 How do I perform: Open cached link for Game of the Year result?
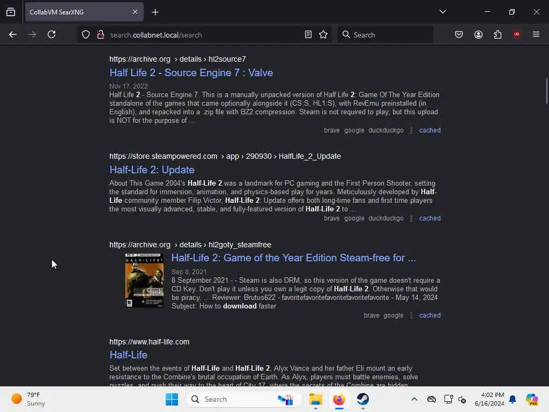click(429, 315)
